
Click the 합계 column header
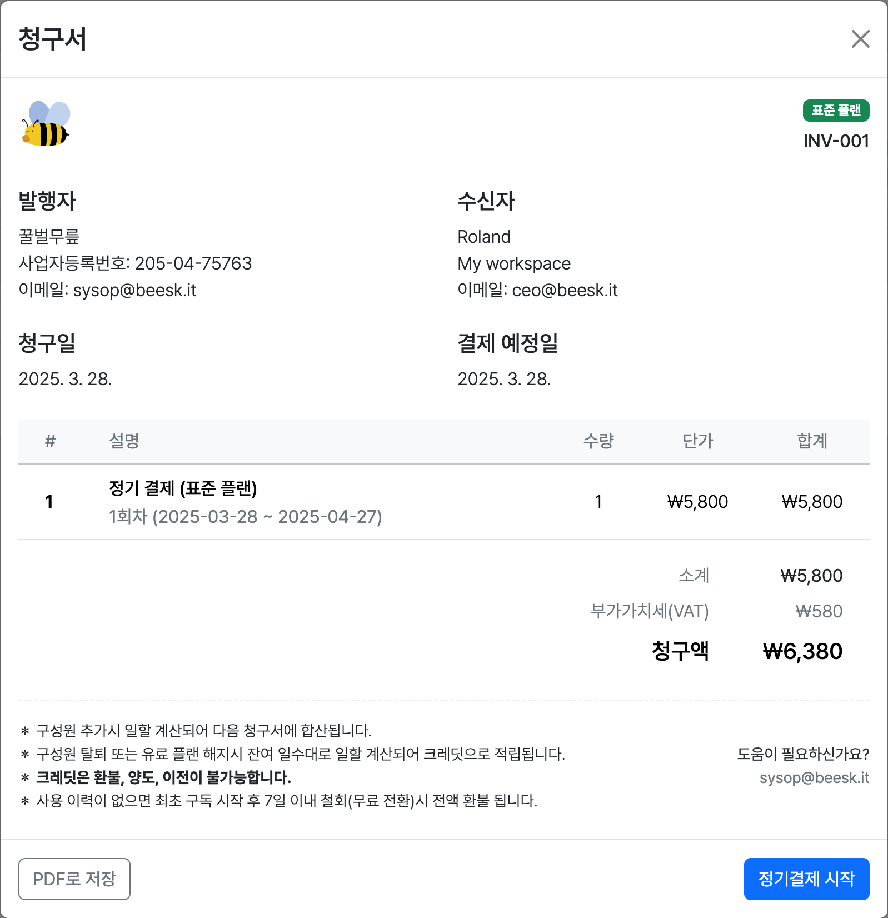pyautogui.click(x=812, y=441)
